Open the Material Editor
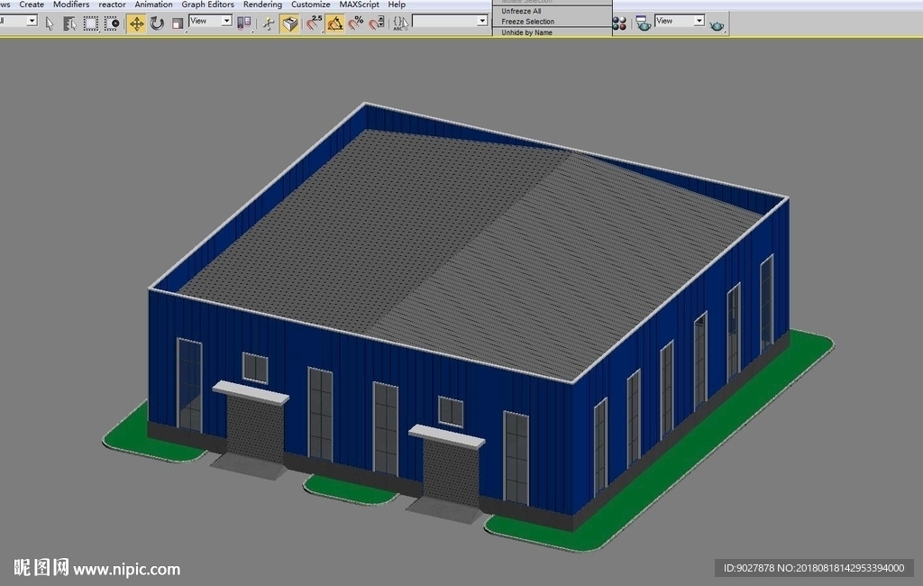The height and width of the screenshot is (586, 923). click(x=619, y=23)
